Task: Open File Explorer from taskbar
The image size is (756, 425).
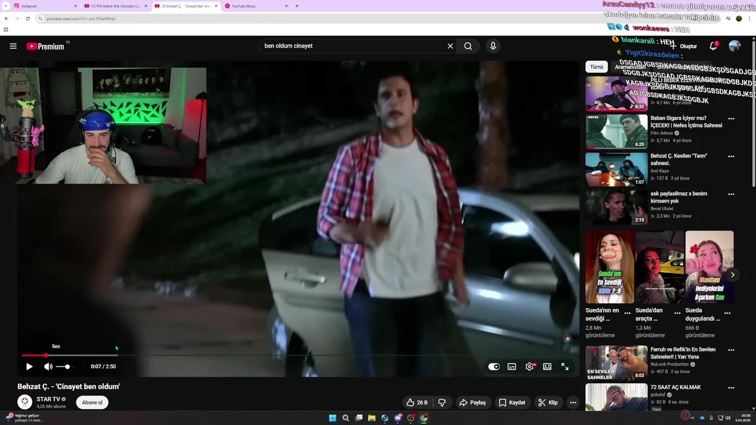Action: click(372, 418)
